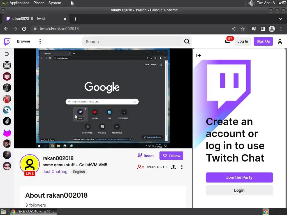Click the Chrome workspace icon at bottom right
The width and height of the screenshot is (287, 215).
(266, 212)
